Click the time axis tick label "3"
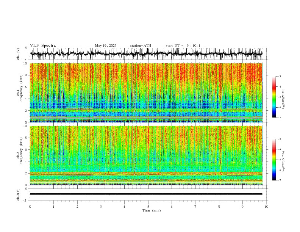Image resolution: width=300 pixels, height=232 pixels. coord(101,207)
